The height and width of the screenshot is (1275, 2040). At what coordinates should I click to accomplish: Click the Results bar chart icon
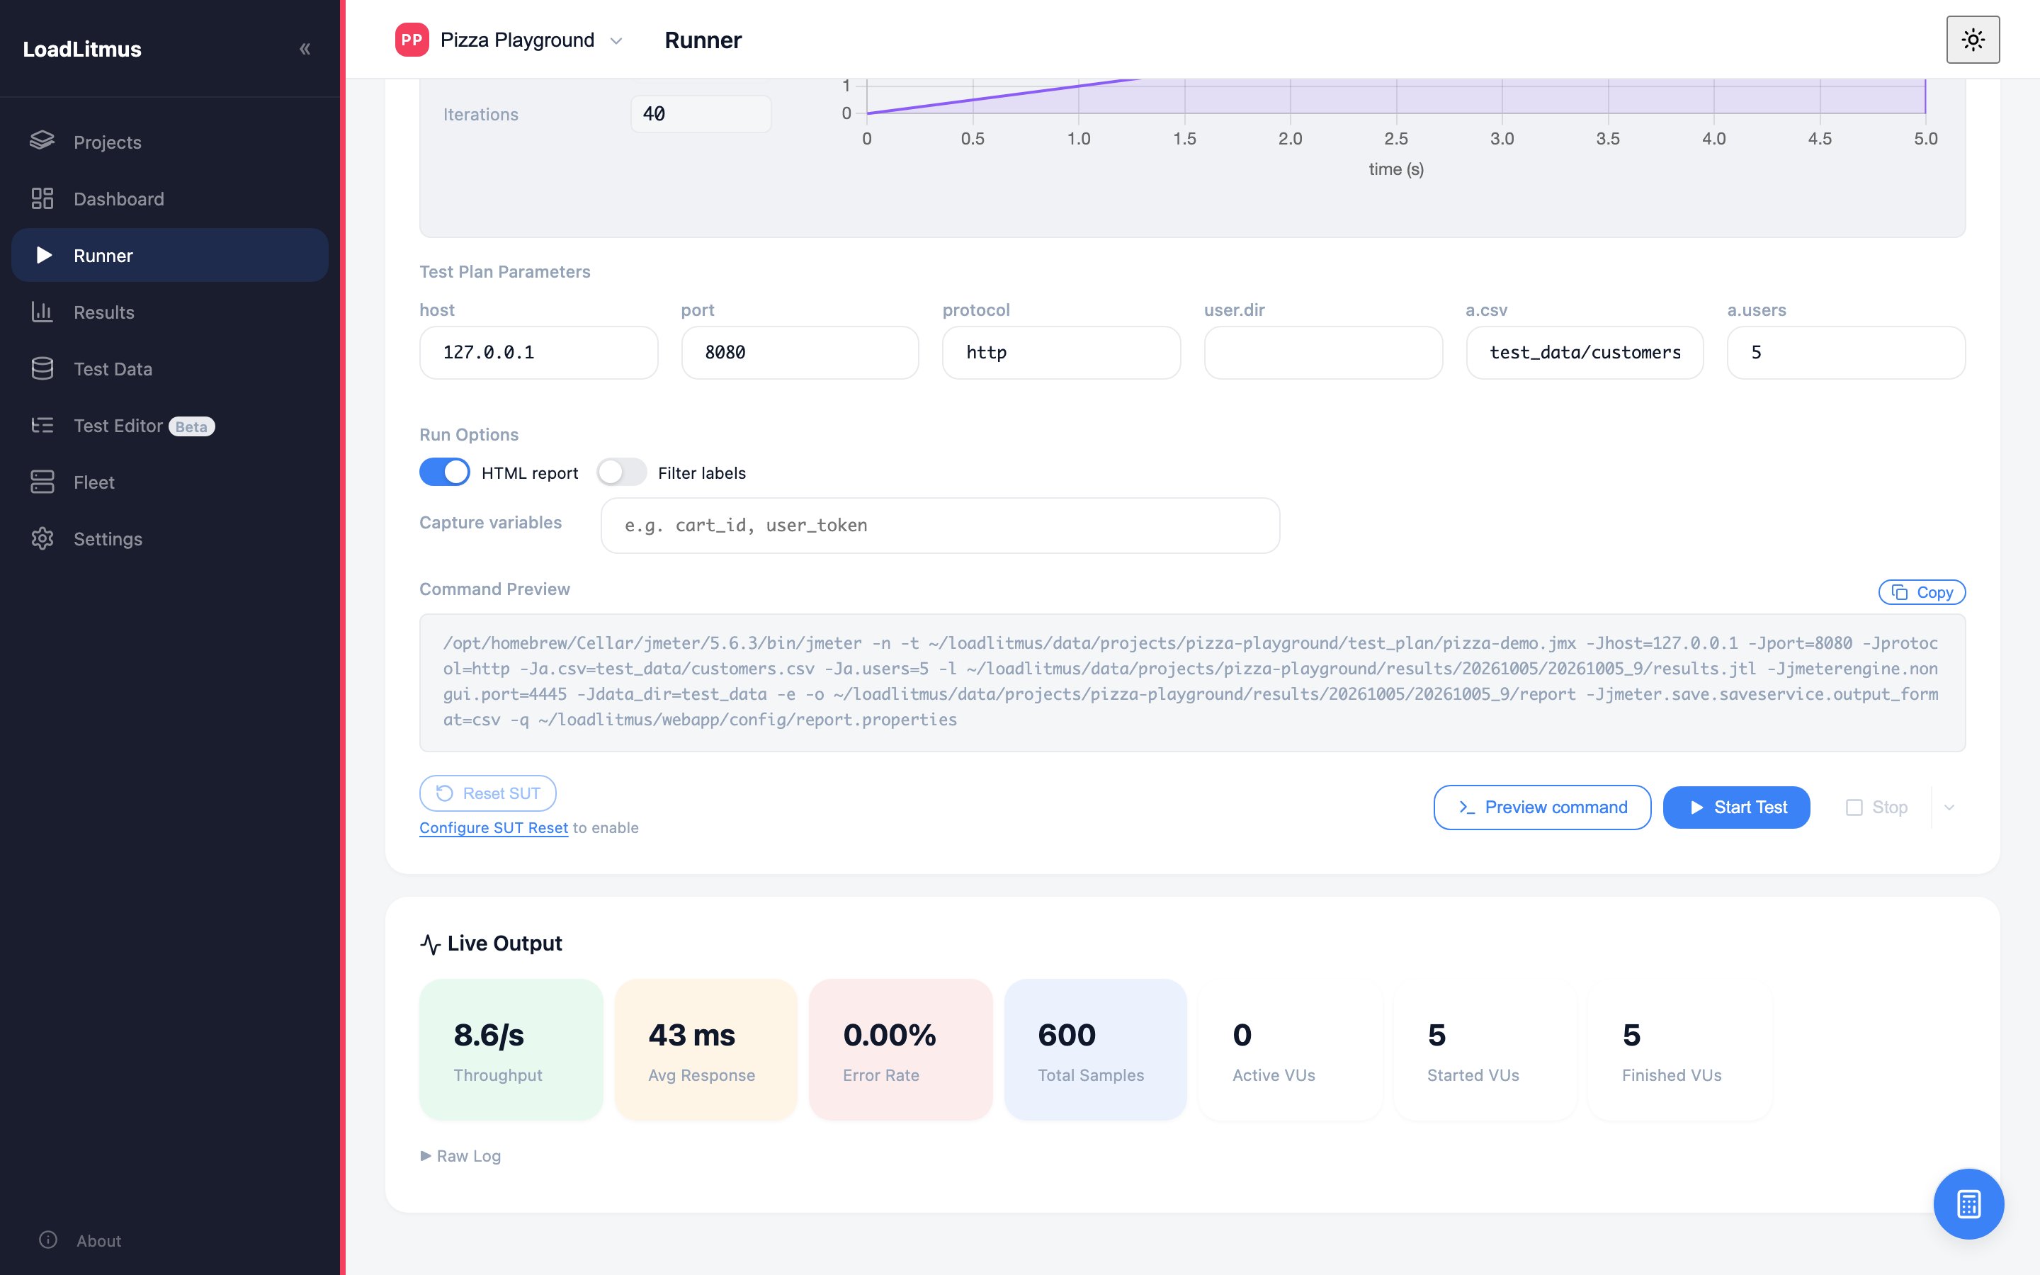tap(42, 311)
